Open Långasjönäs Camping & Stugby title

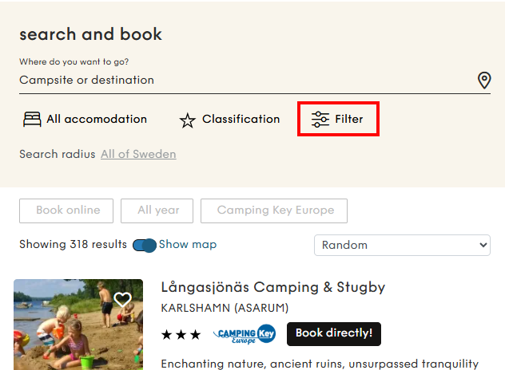(273, 287)
